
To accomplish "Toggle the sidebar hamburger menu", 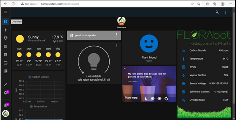I will pyautogui.click(x=6, y=12).
